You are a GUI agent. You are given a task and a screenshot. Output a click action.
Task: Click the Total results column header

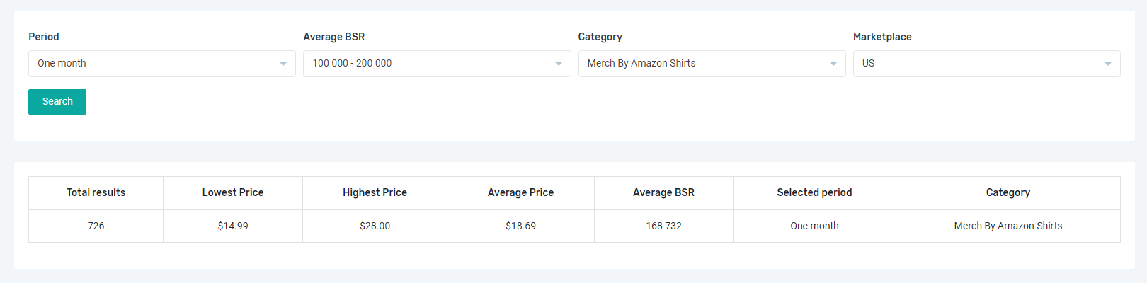pyautogui.click(x=96, y=192)
